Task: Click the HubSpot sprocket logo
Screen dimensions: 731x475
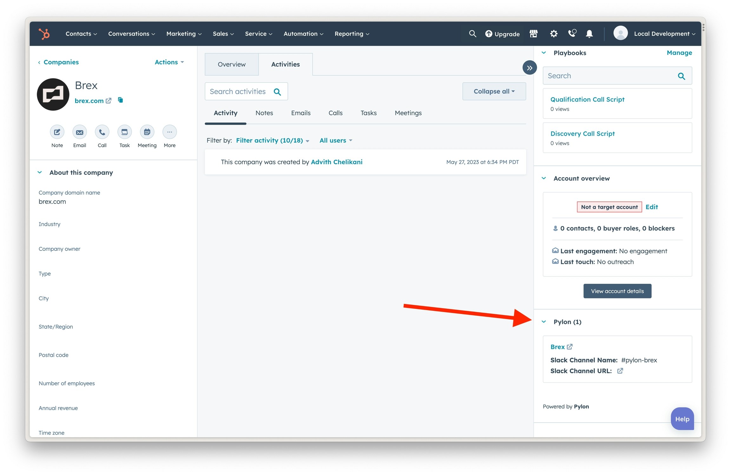Action: 44,34
